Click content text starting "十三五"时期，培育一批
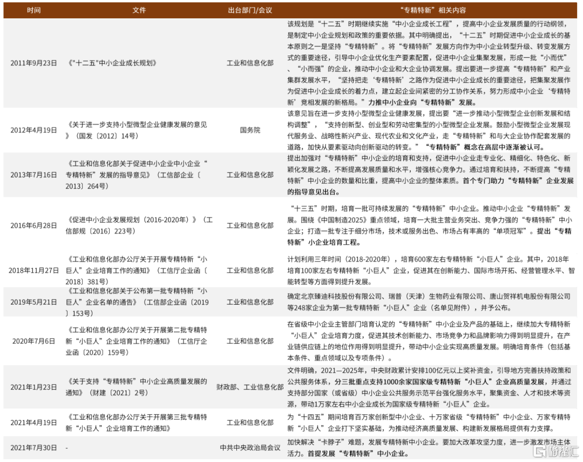This screenshot has height=462, width=583. 430,226
